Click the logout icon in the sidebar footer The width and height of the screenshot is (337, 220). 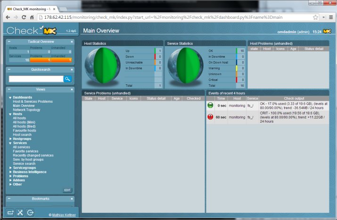30,212
